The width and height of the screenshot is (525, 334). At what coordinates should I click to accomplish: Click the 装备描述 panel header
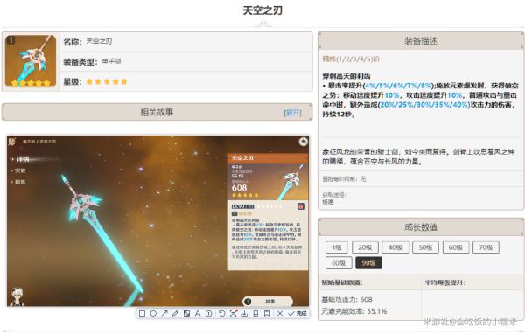(x=421, y=41)
